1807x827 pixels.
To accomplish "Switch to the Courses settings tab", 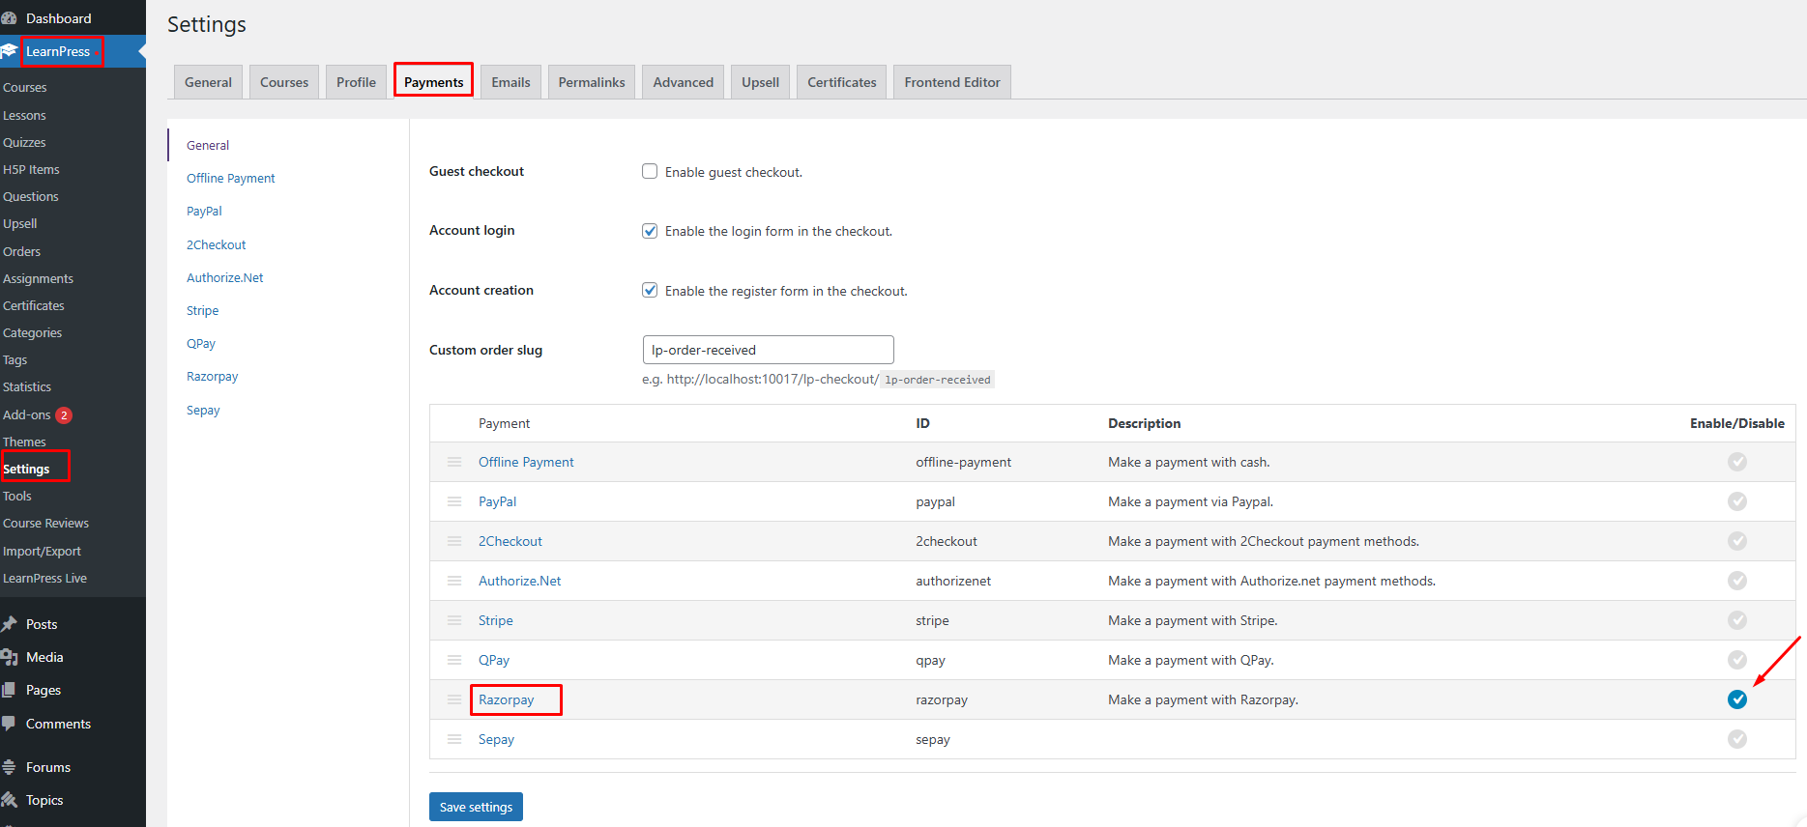I will point(284,82).
